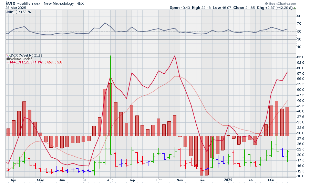Click the RSI(14) legend icon
The width and height of the screenshot is (310, 183).
tap(8, 11)
